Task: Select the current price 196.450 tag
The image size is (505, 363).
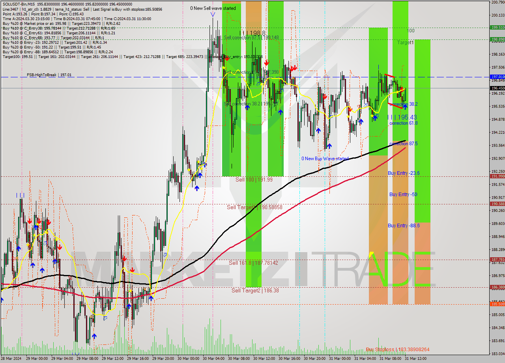Action: (x=498, y=88)
